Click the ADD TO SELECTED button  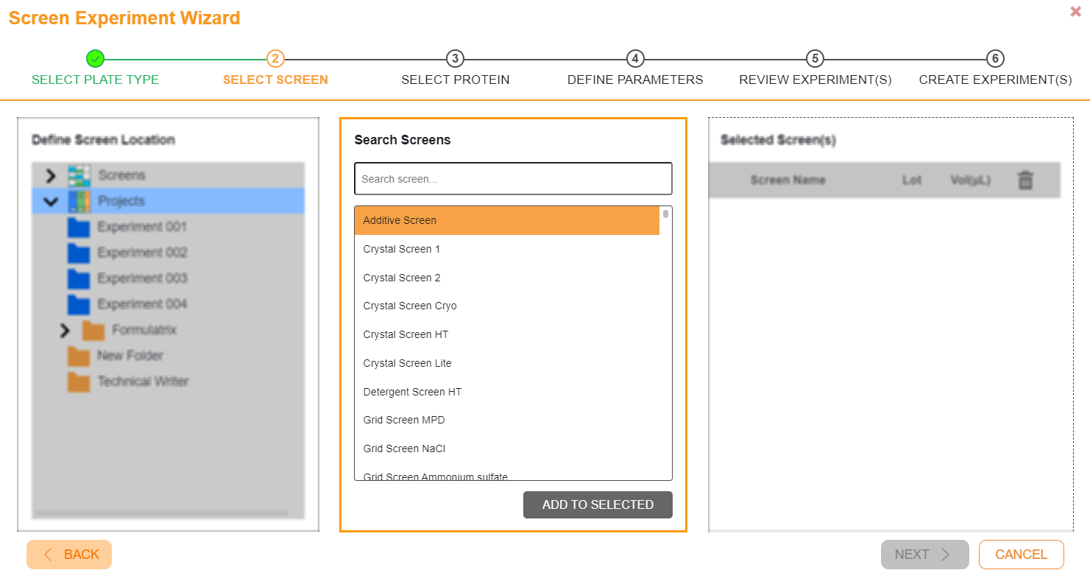(x=598, y=504)
